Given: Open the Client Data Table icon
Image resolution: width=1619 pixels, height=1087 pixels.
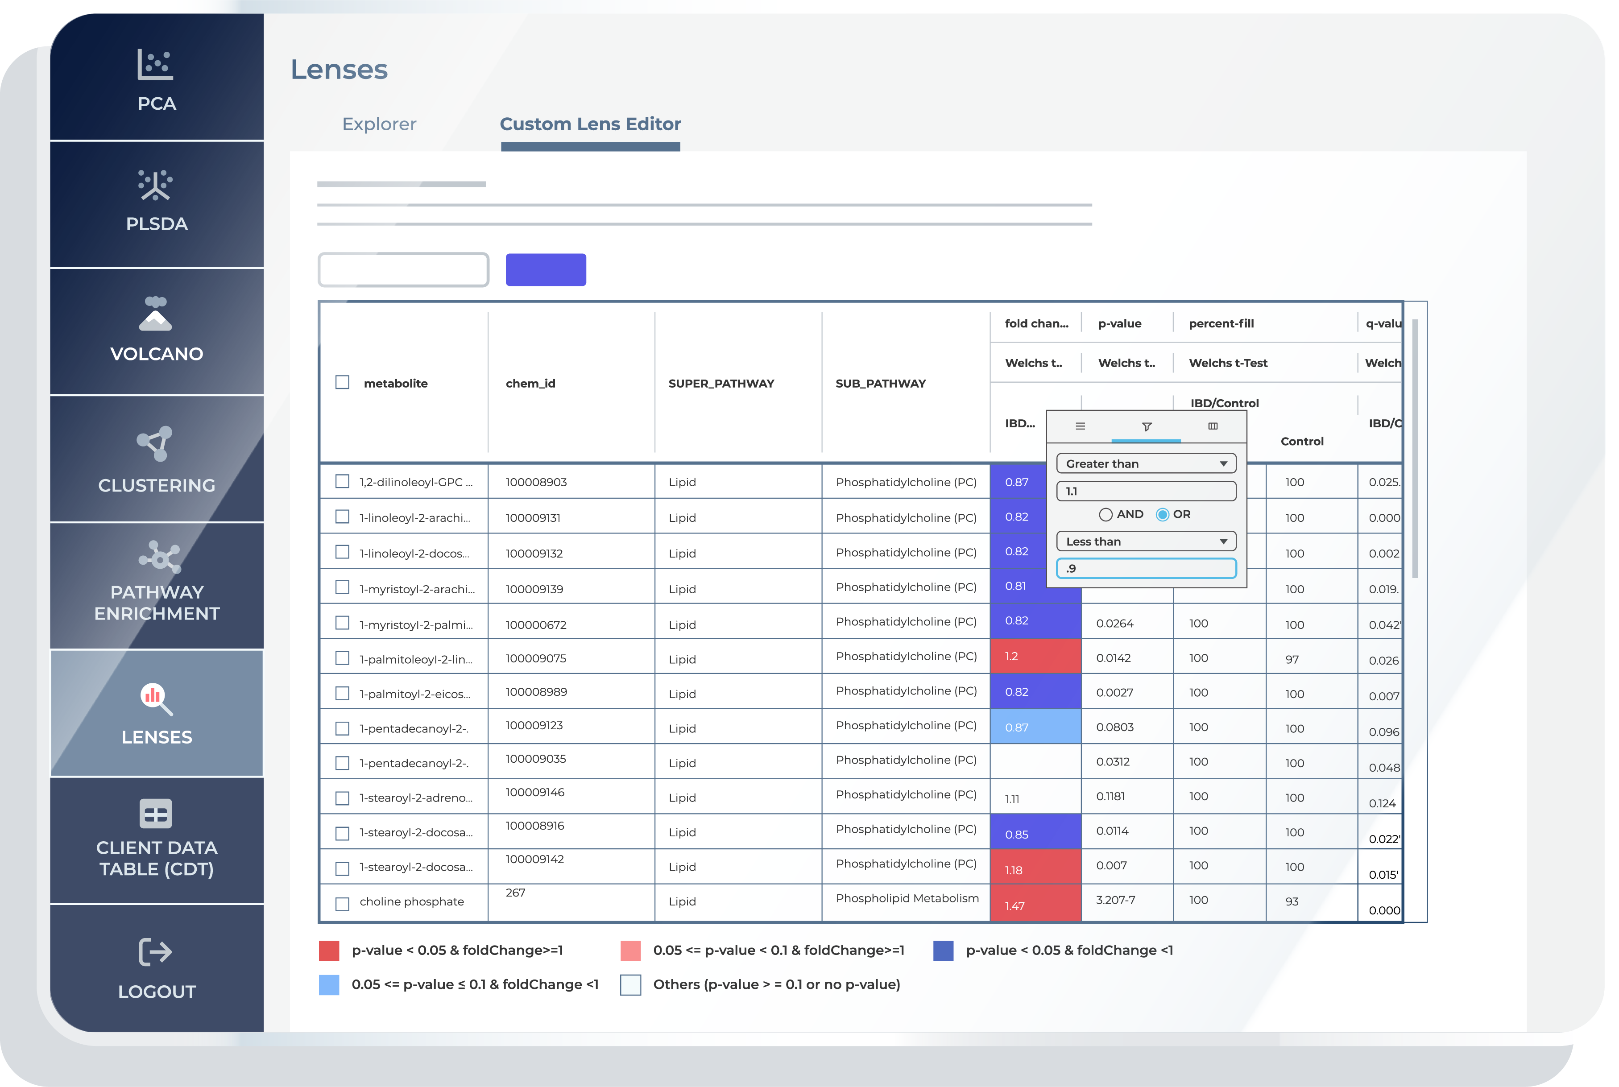Looking at the screenshot, I should [155, 813].
